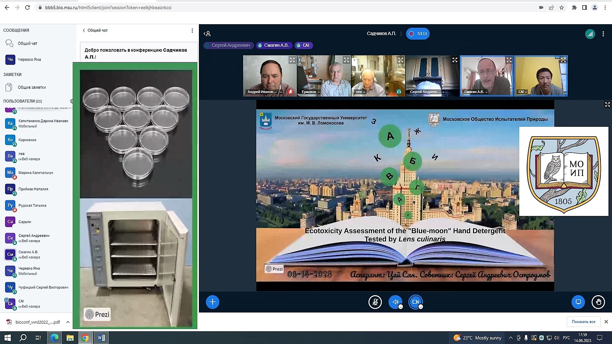Select user Сарьян in list
The image size is (612, 344).
tap(38, 222)
